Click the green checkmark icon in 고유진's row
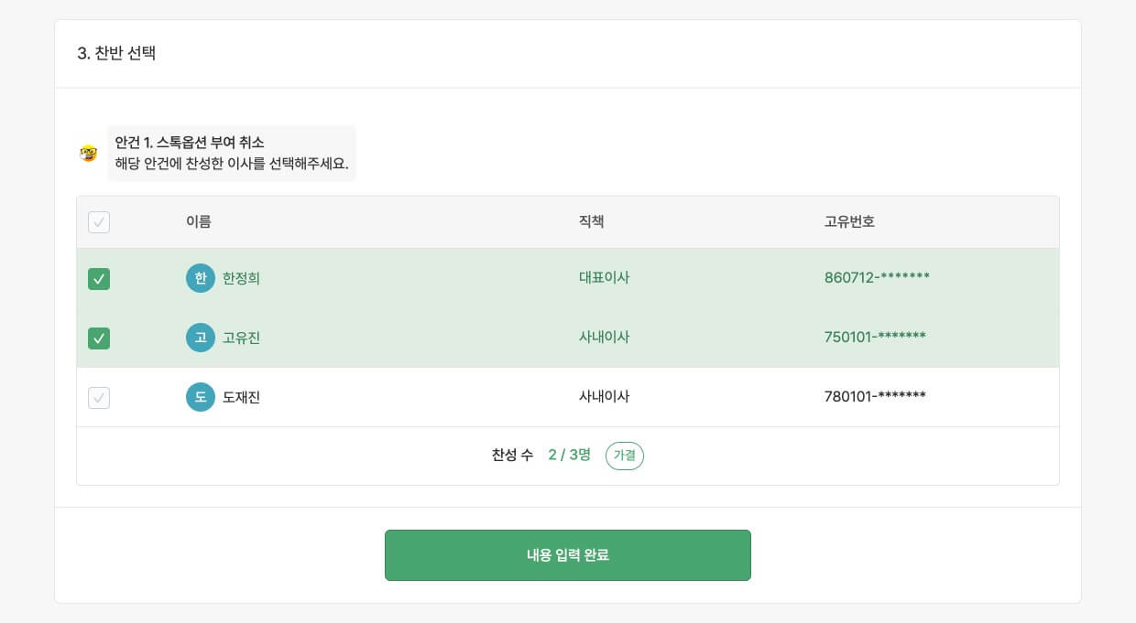Screen dimensions: 1136x623 coord(98,337)
